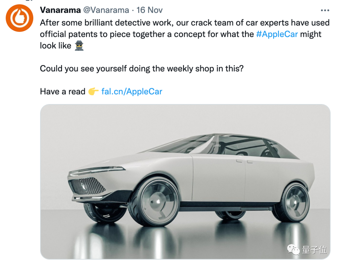This screenshot has height=265, width=338.
Task: Expand the Apple Car concept image
Action: pos(185,181)
